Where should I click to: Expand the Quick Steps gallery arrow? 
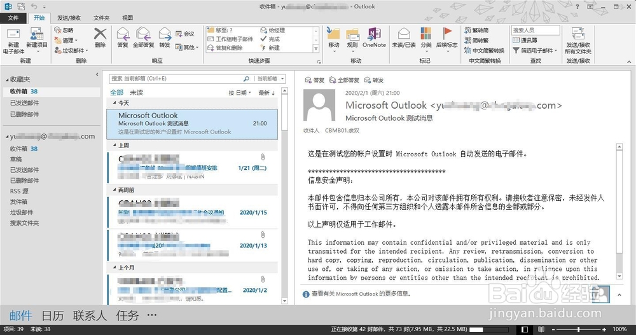(x=316, y=48)
